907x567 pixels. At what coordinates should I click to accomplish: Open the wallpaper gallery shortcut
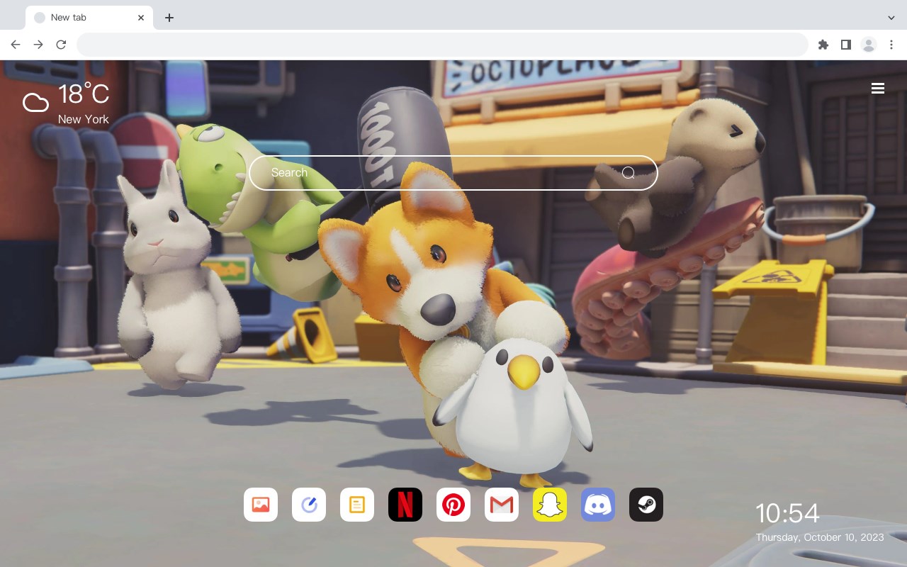tap(261, 505)
